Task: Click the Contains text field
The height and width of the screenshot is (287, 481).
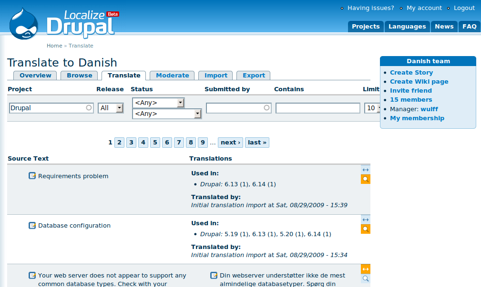Action: (x=318, y=108)
